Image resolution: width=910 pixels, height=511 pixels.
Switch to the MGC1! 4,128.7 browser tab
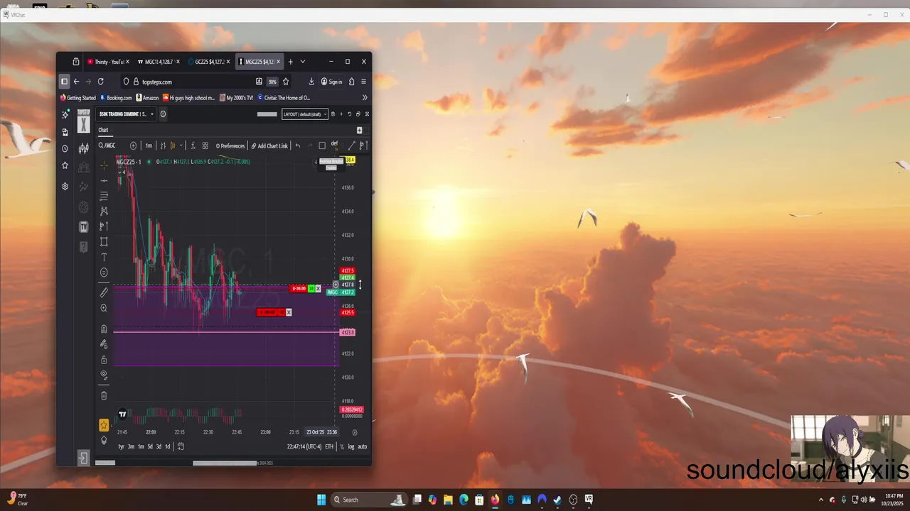[x=159, y=62]
